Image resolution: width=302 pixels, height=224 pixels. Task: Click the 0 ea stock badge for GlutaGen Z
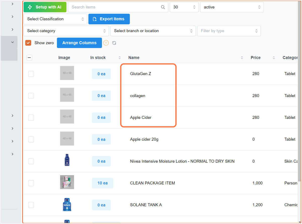coord(101,74)
